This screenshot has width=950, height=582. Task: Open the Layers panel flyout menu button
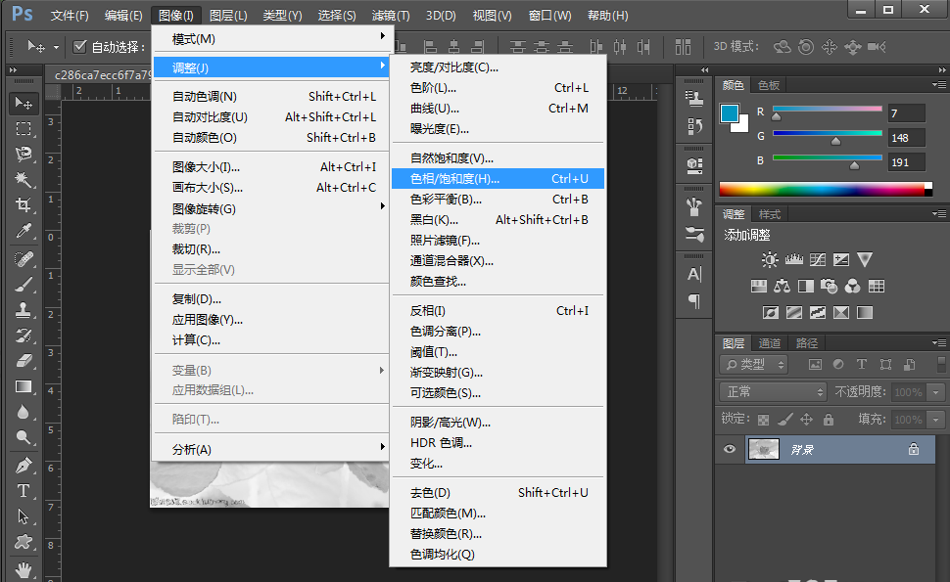939,342
